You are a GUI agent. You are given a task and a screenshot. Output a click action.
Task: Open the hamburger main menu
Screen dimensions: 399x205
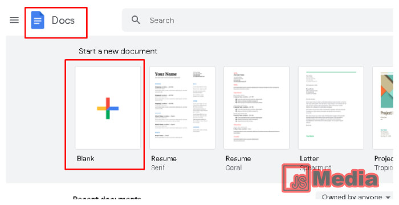[x=14, y=20]
